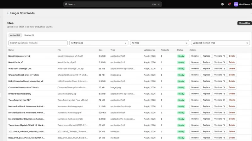The height and width of the screenshot is (141, 252).
Task: Open the notifications bell icon
Action: (x=229, y=4)
